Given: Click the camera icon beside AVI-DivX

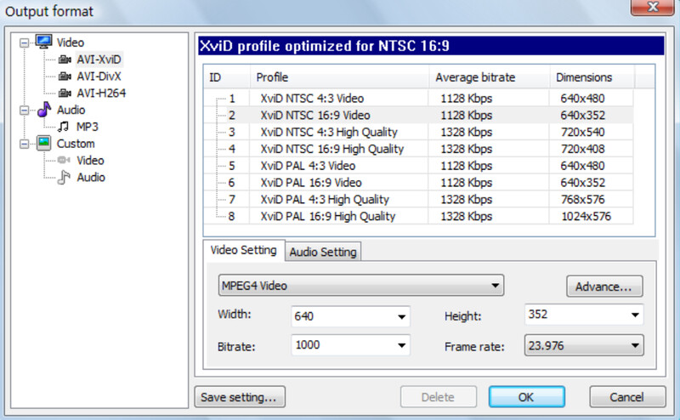Looking at the screenshot, I should click(x=65, y=77).
